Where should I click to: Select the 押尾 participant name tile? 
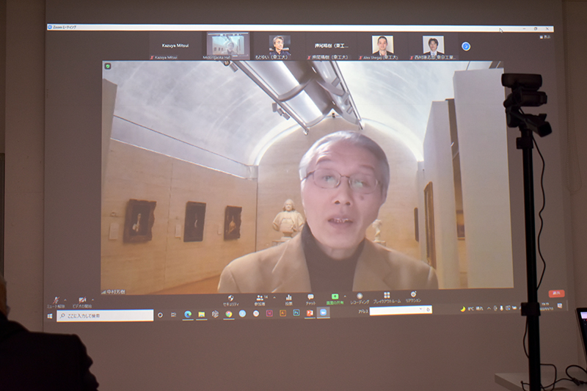331,46
